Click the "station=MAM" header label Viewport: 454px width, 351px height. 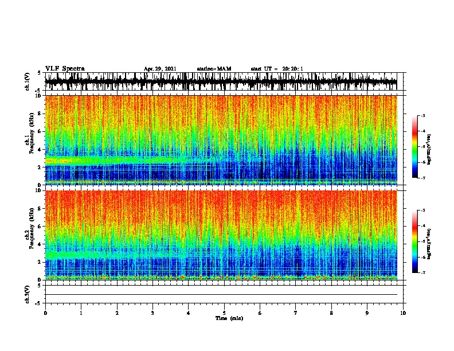[x=214, y=69]
